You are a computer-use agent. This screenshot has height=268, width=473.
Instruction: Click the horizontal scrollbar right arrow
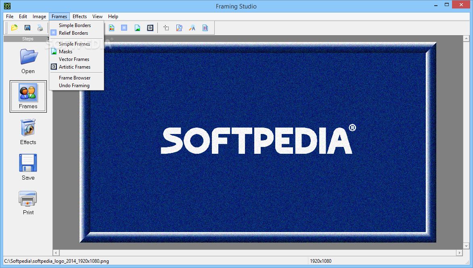pos(459,253)
